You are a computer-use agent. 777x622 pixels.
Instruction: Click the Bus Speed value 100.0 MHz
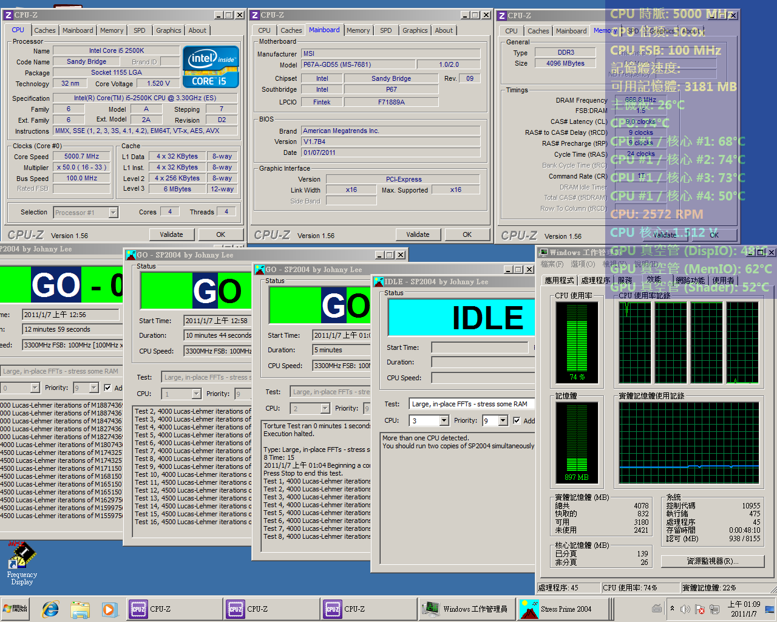pos(82,178)
